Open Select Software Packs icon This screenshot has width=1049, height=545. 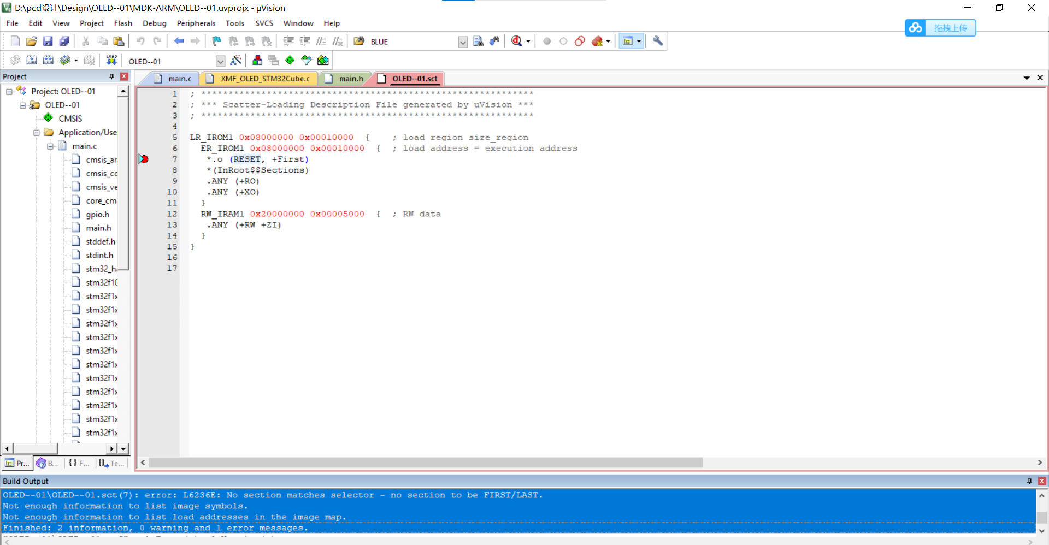pos(307,60)
